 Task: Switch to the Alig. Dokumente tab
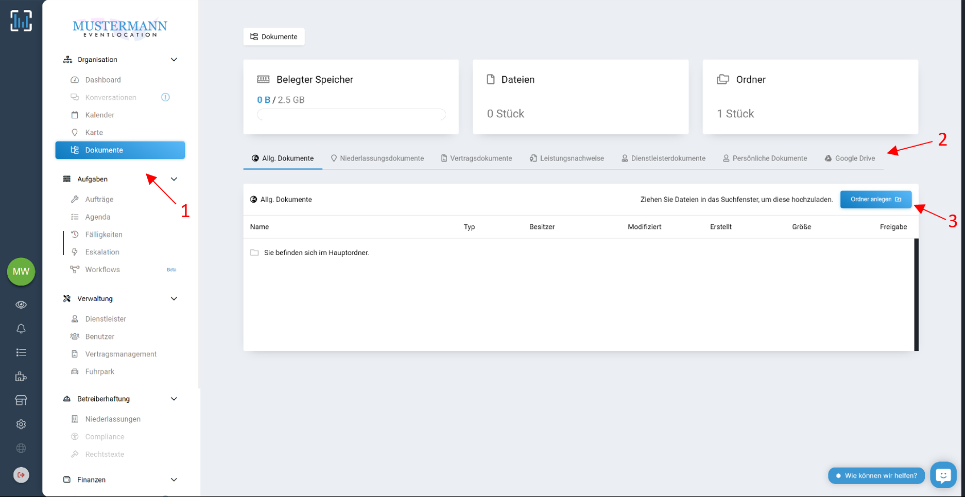pos(283,158)
